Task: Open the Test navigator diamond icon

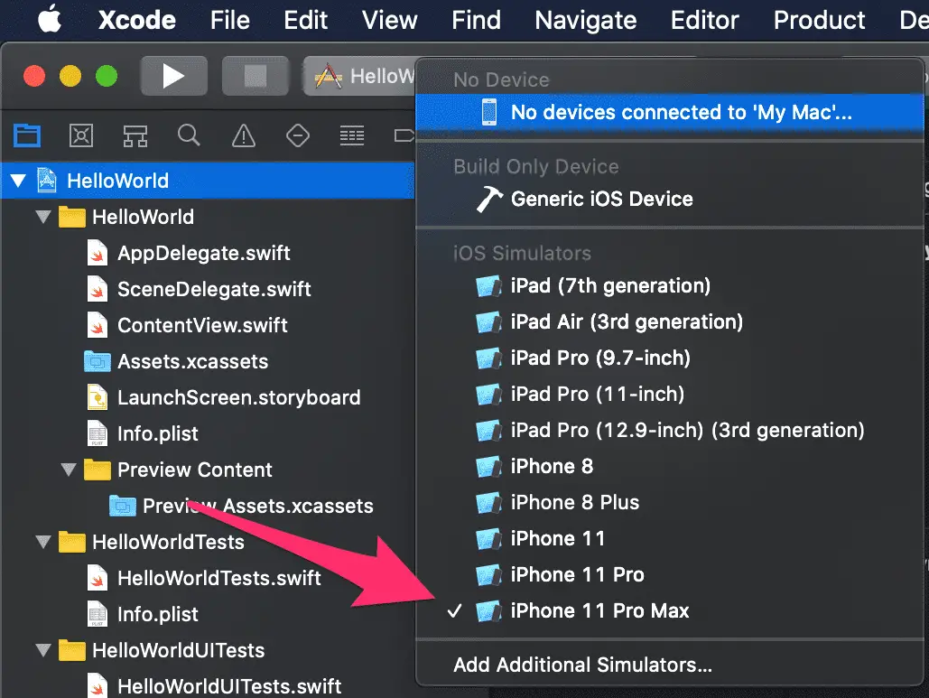Action: [x=297, y=135]
